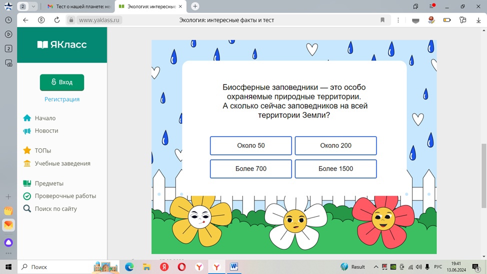This screenshot has height=274, width=487.
Task: Click the padlock site security icon
Action: pos(71,20)
